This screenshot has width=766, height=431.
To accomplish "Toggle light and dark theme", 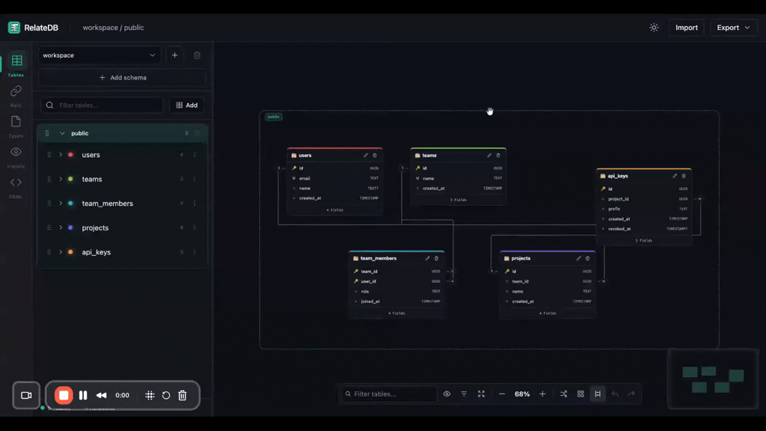I will (654, 28).
